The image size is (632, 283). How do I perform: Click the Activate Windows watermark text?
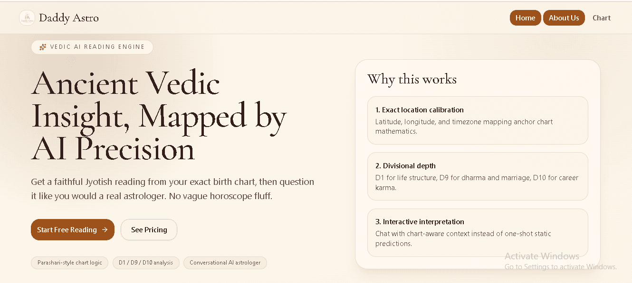tap(542, 256)
